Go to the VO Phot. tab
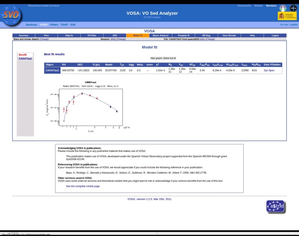Screen dimensions: 299x236 tap(92, 36)
